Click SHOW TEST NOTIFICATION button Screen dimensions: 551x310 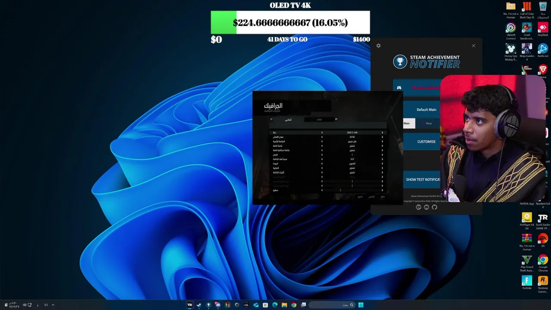tap(422, 180)
